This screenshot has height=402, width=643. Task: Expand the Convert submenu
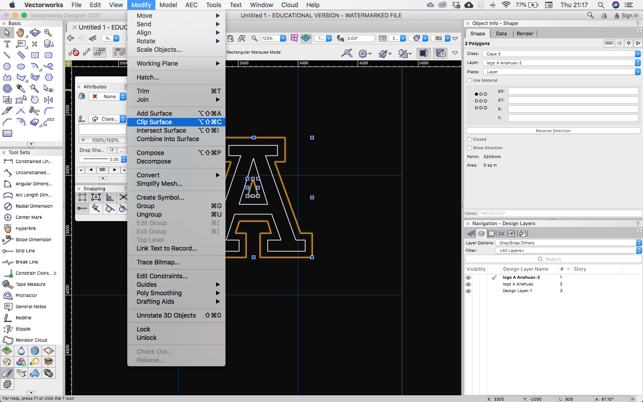pyautogui.click(x=176, y=175)
